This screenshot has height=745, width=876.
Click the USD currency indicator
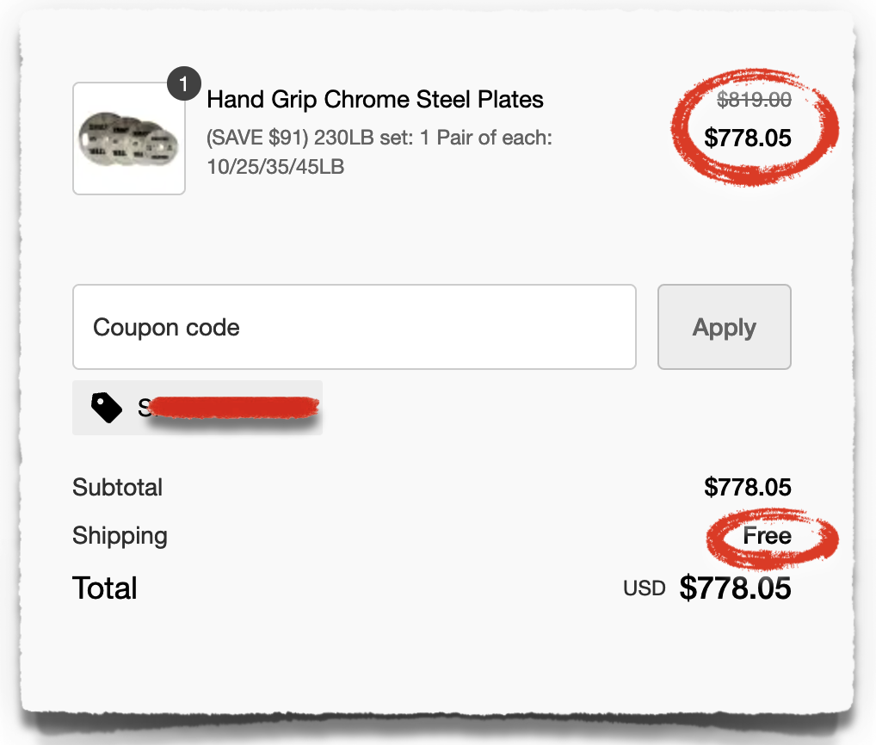pyautogui.click(x=645, y=589)
